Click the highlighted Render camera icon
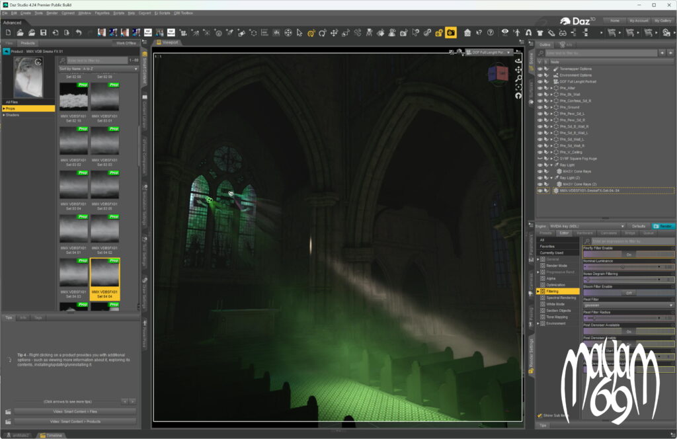Image resolution: width=677 pixels, height=439 pixels. tap(451, 33)
